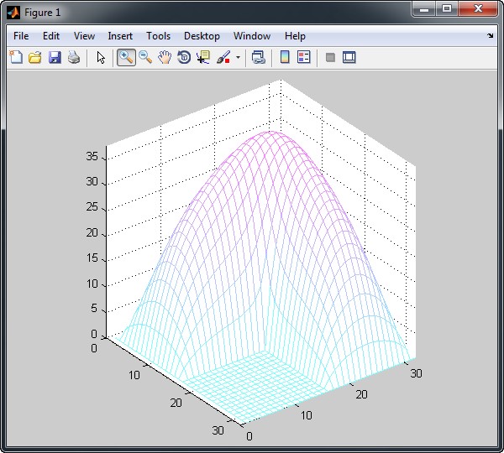Open the Brush tool color dropdown arrow

point(238,58)
